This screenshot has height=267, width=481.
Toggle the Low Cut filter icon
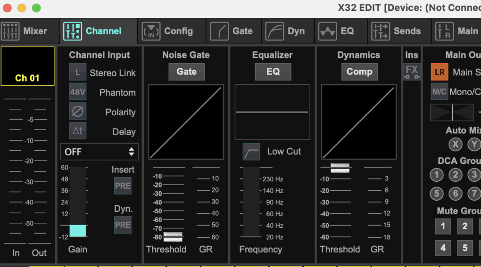(x=251, y=152)
